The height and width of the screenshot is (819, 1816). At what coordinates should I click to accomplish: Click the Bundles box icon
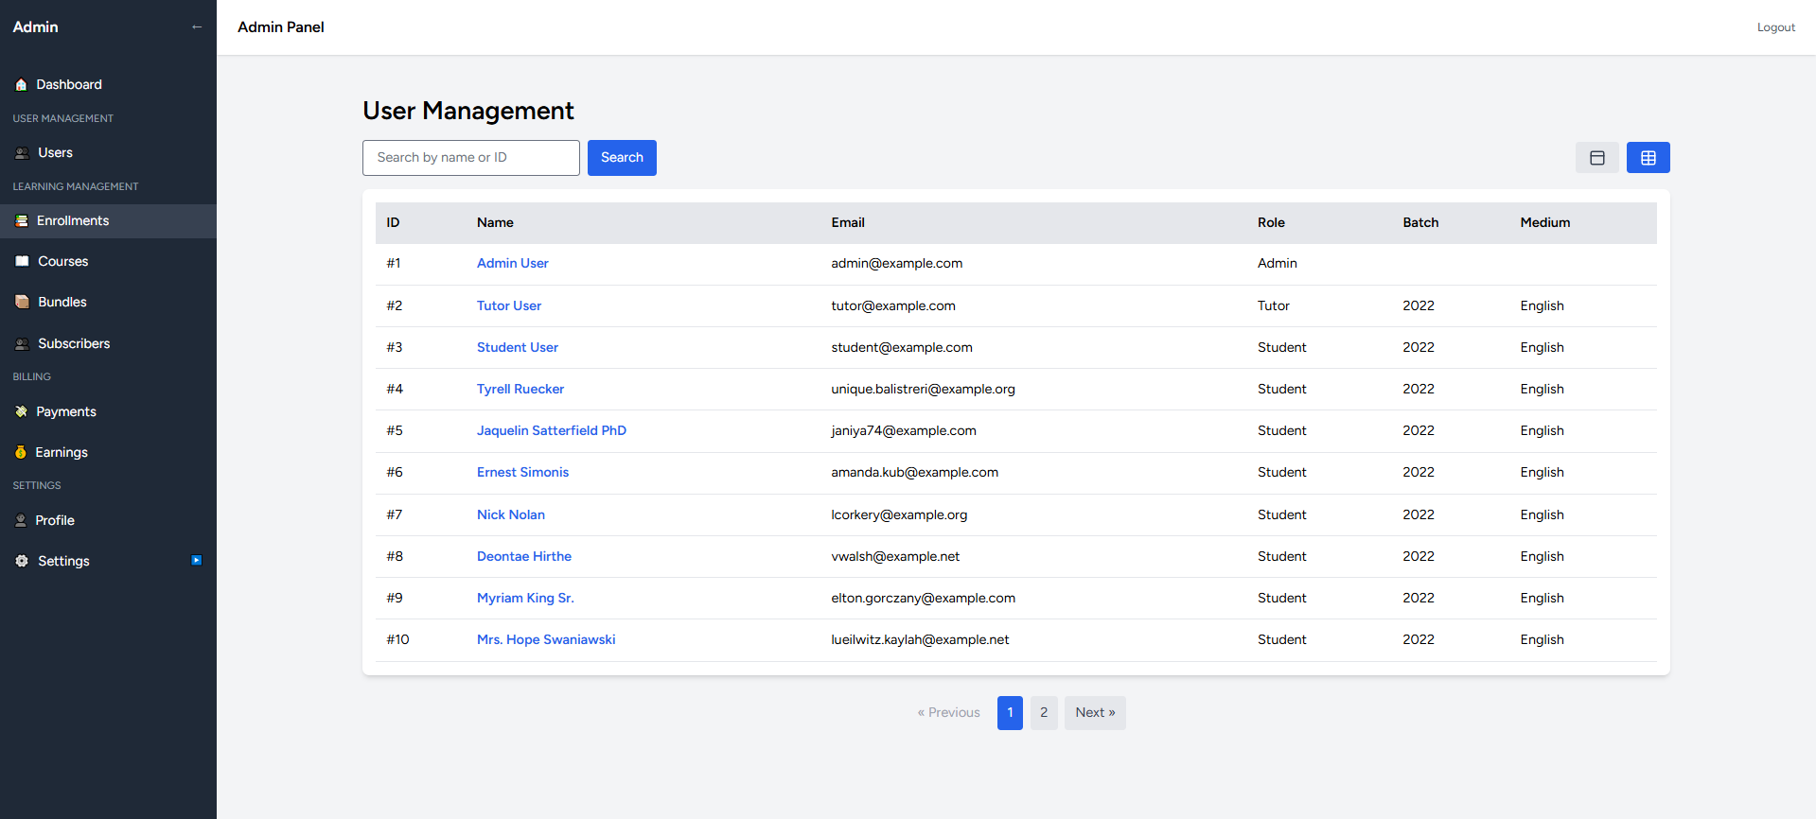click(22, 303)
